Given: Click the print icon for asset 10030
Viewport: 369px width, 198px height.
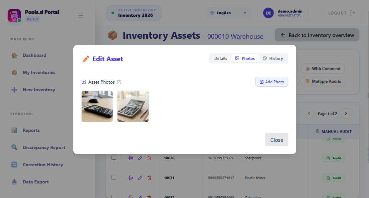Looking at the screenshot, I should (131, 158).
